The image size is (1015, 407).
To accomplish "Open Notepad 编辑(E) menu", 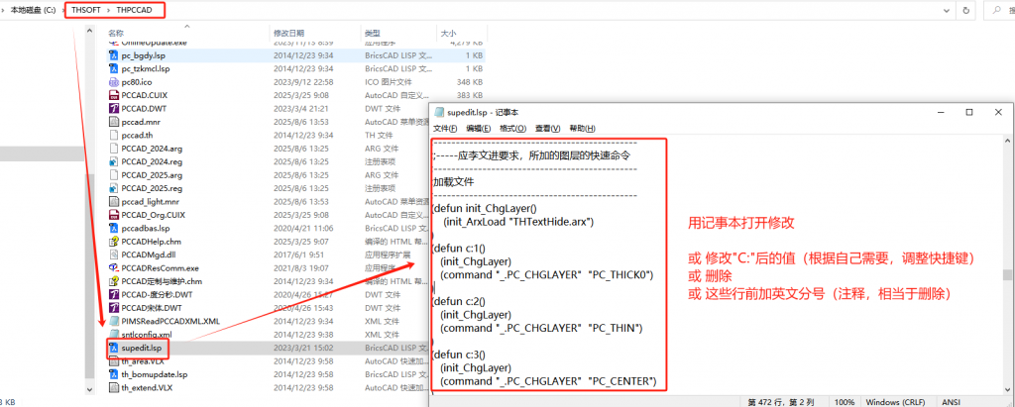I will [479, 128].
